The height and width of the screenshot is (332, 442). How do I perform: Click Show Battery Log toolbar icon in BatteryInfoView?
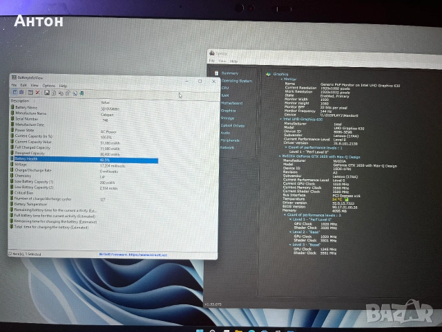(x=21, y=92)
